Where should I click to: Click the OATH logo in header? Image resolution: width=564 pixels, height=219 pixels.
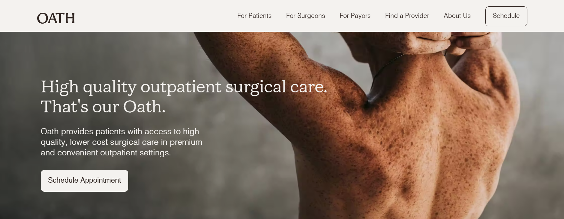pos(56,18)
